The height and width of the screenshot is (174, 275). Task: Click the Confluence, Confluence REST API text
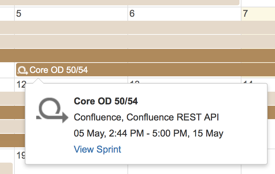point(146,117)
